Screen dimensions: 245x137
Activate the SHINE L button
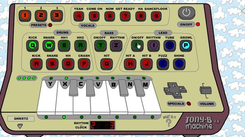tap(179, 64)
